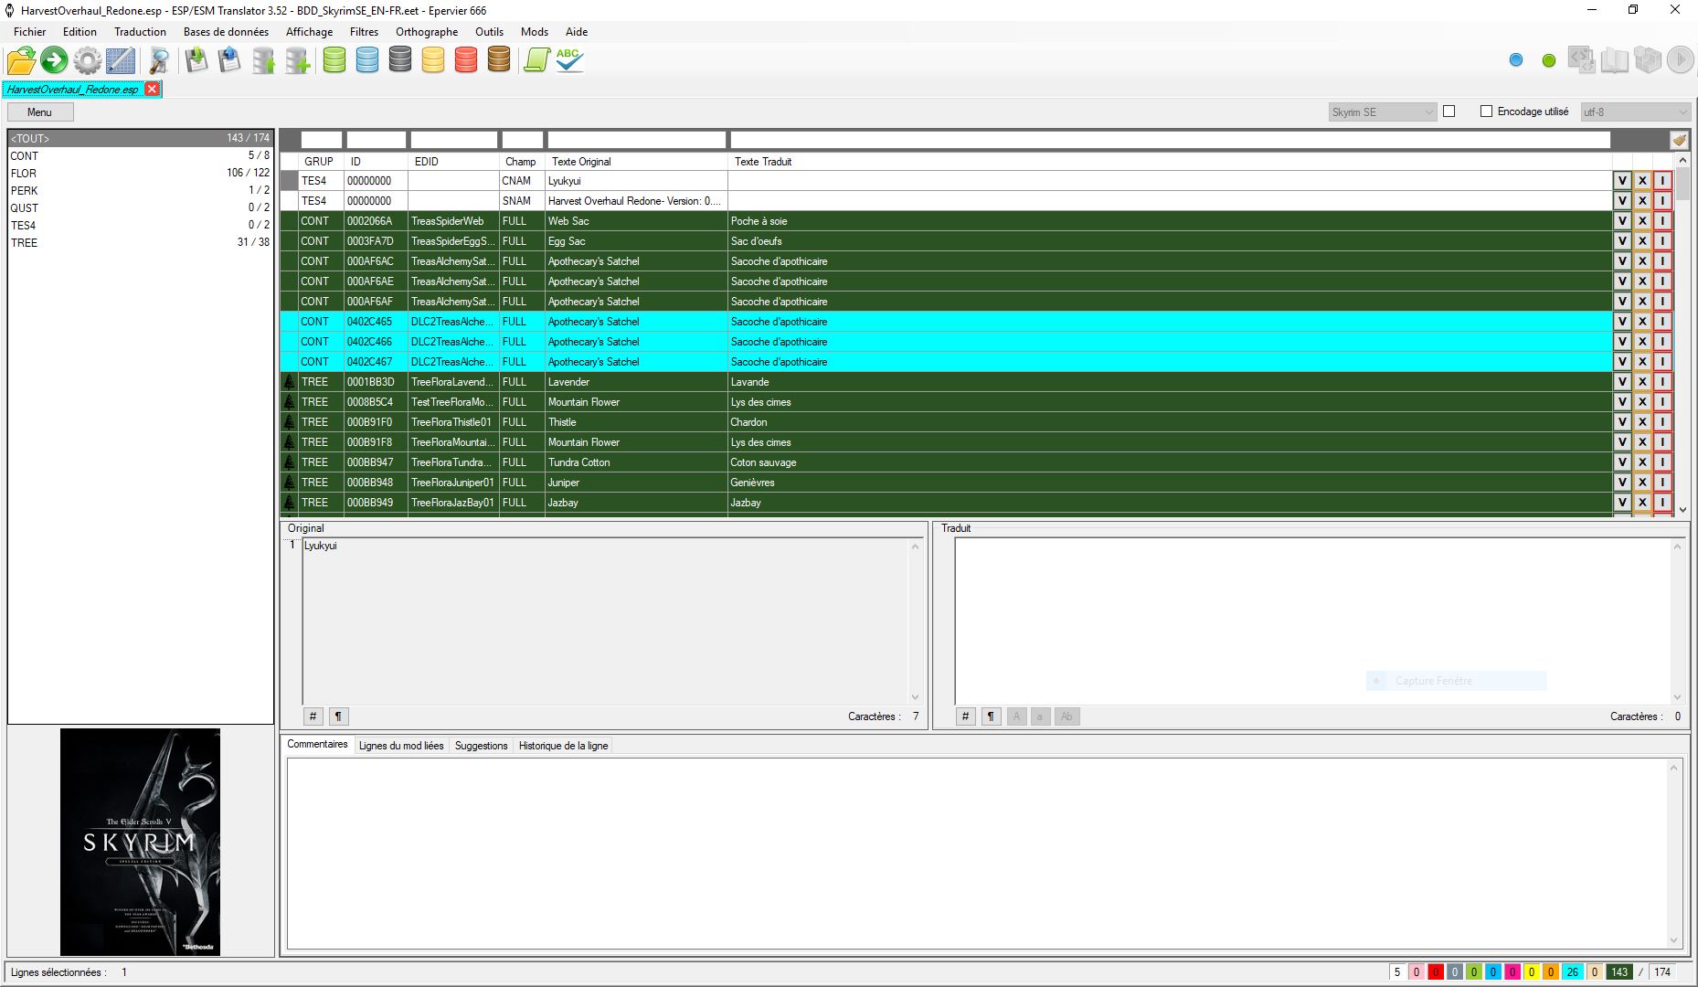Switch to the Historique de la ligne tab
Screen dimensions: 1698x987
563,746
